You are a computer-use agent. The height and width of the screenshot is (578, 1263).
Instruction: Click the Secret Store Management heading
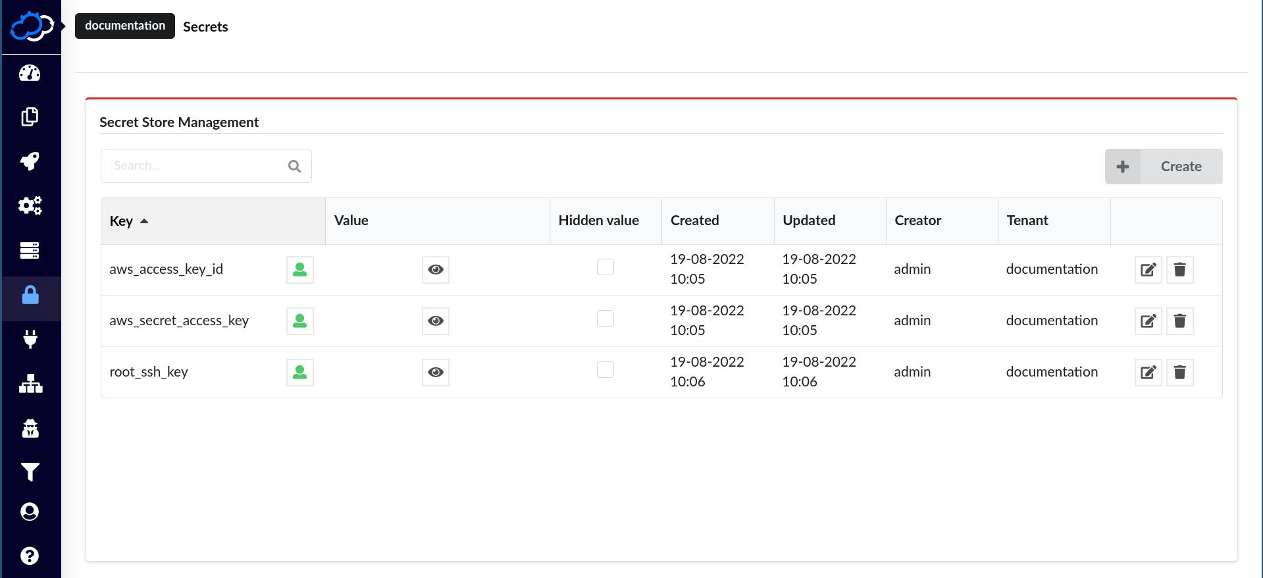coord(179,122)
